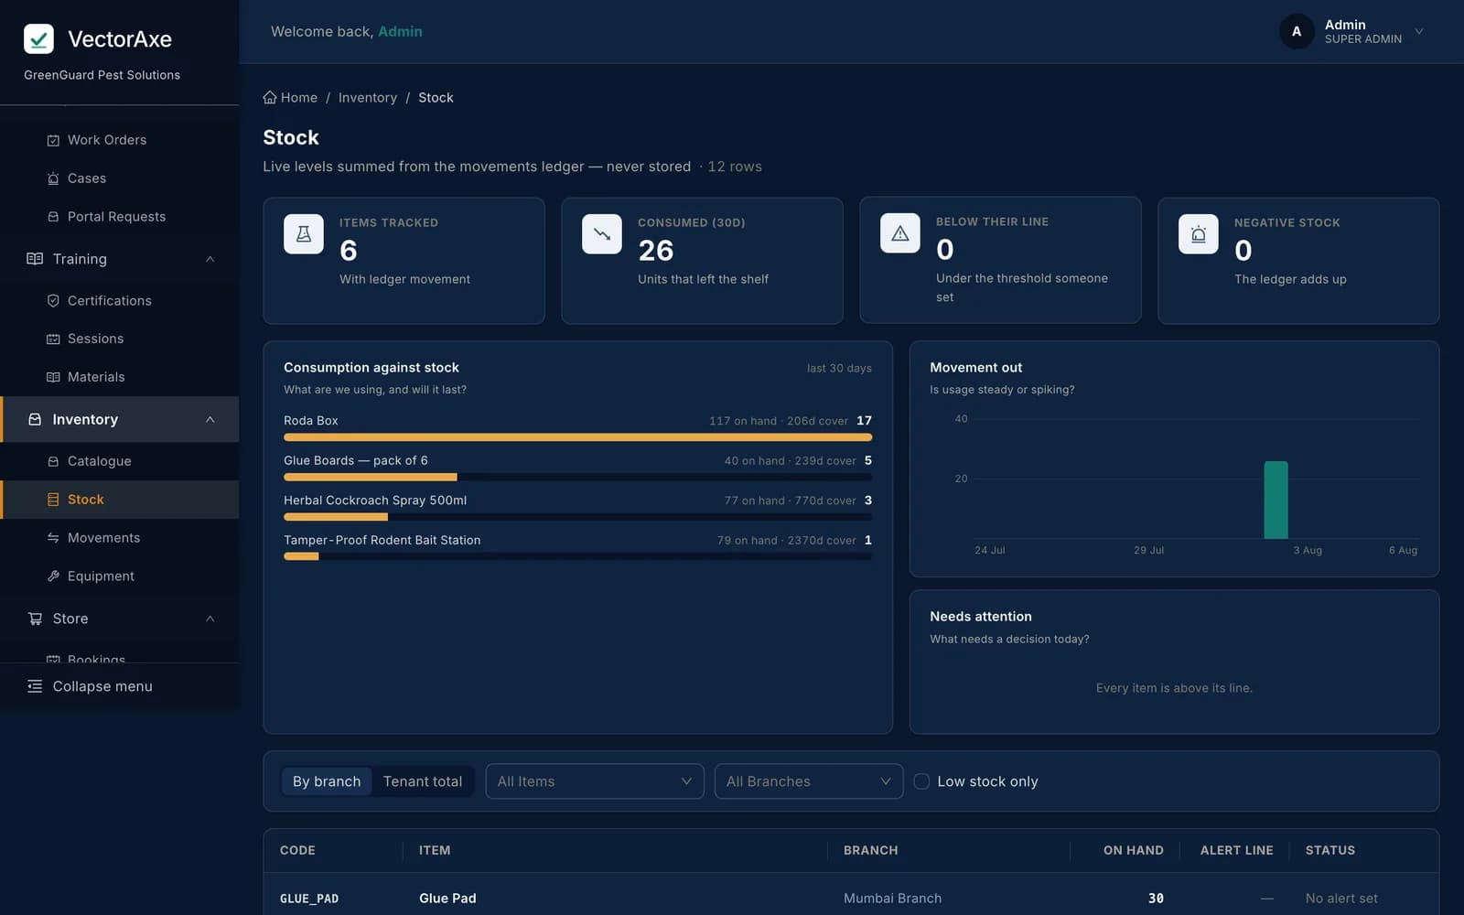
Task: Click the BRANCH column header
Action: click(870, 850)
